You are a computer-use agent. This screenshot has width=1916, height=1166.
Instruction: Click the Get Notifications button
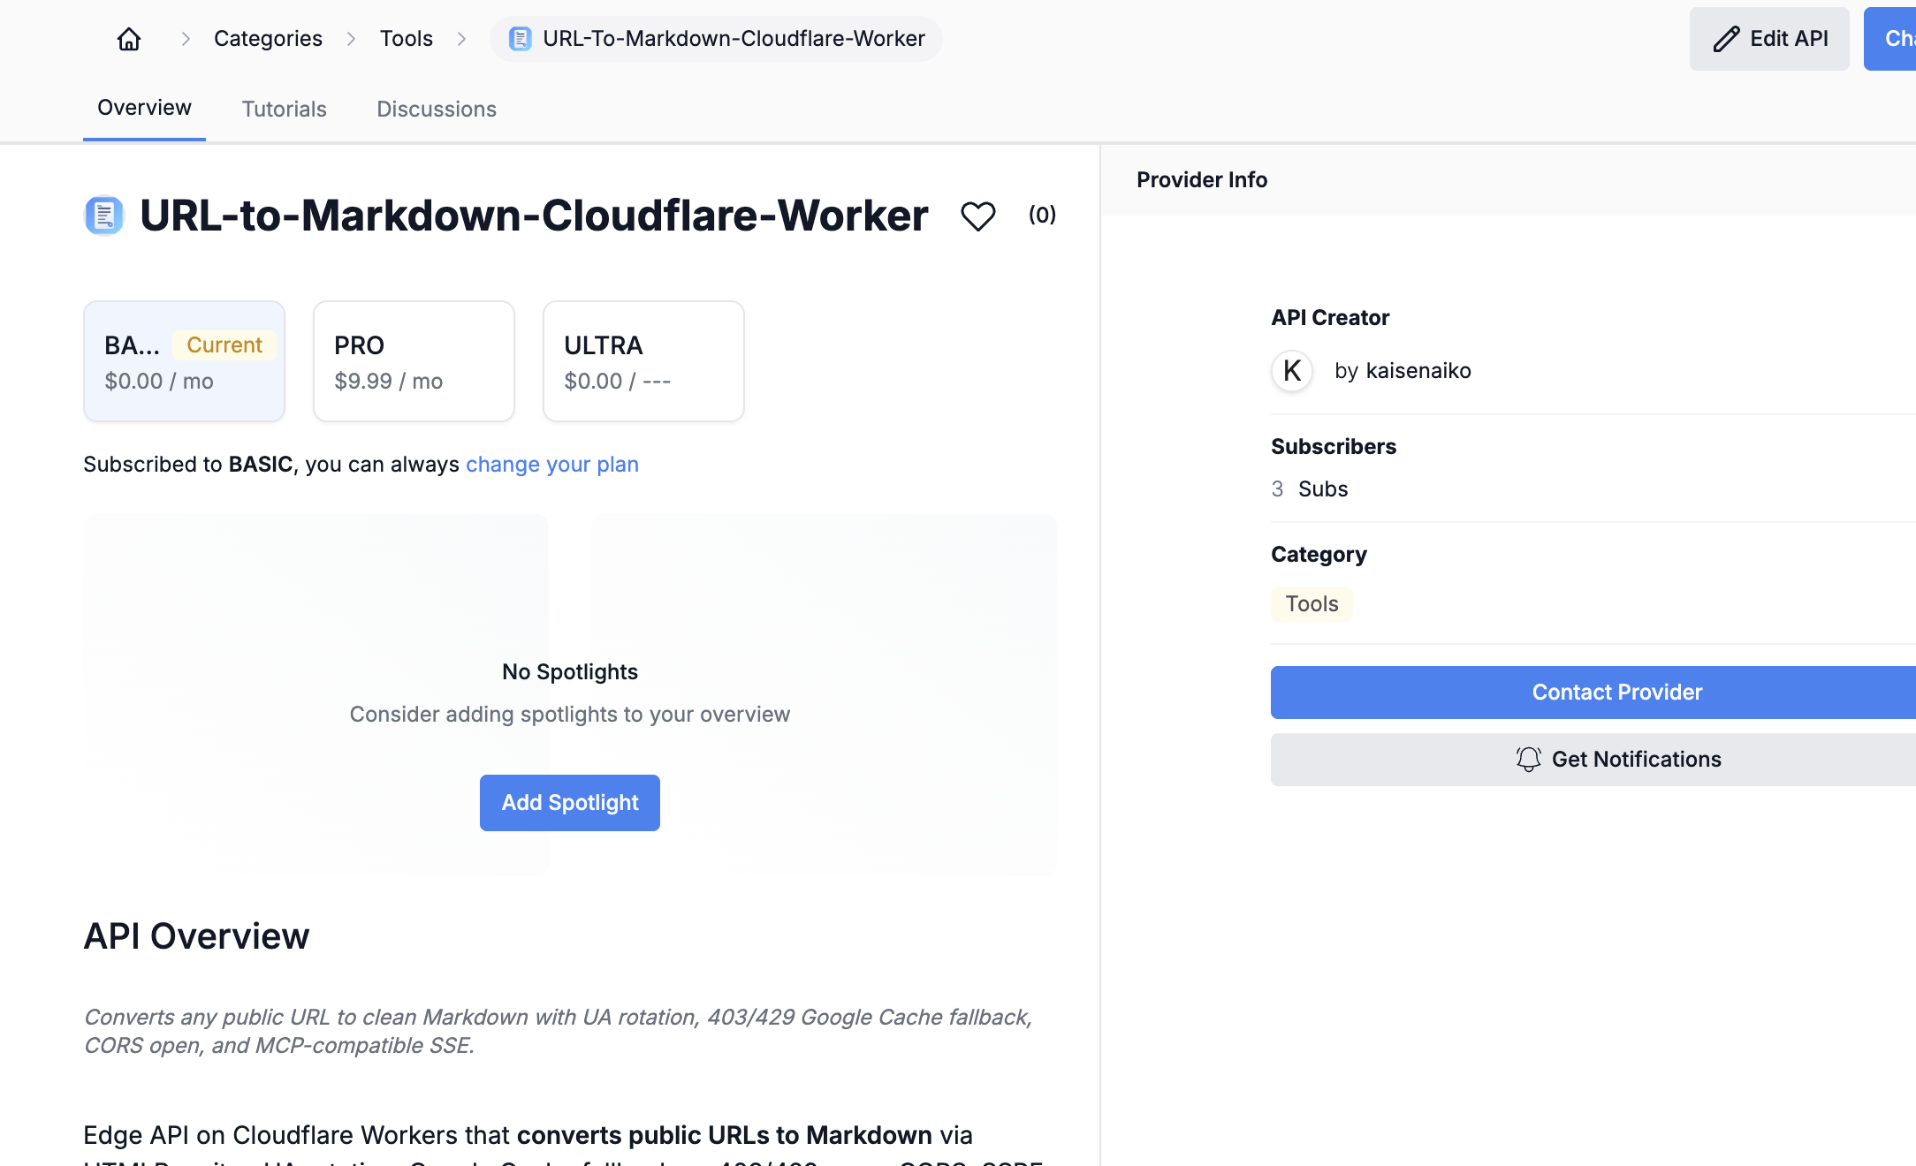pyautogui.click(x=1593, y=760)
